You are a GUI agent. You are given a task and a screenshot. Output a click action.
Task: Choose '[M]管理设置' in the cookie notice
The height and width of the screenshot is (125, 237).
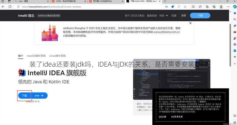pos(177,117)
